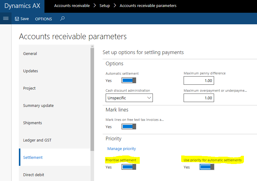Image resolution: width=257 pixels, height=181 pixels.
Task: Click the Save icon
Action: coord(22,19)
